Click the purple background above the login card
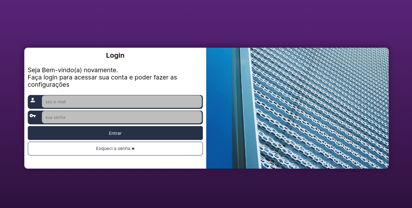Image resolution: width=412 pixels, height=208 pixels. click(206, 23)
